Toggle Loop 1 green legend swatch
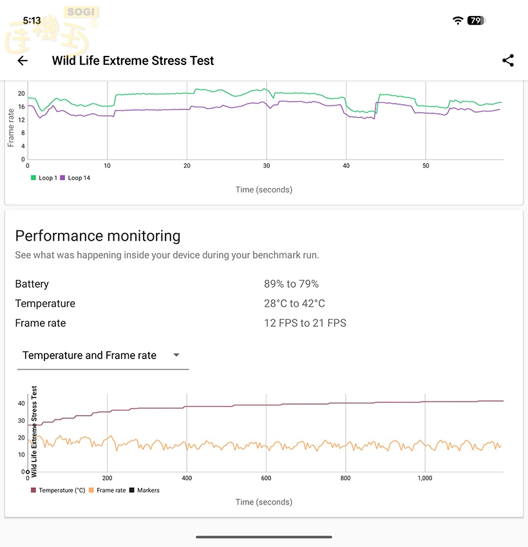Viewport: 528px width, 547px height. [33, 178]
